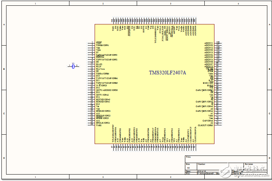Select the A15 address pin label

click(x=98, y=113)
